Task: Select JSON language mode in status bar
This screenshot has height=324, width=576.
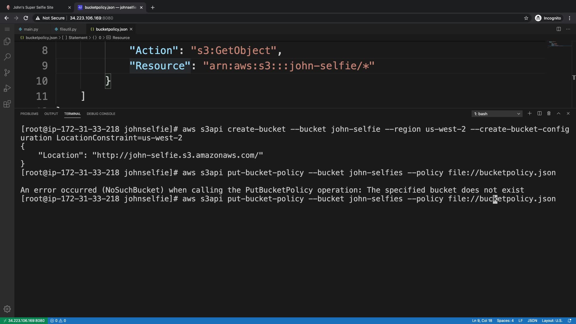Action: tap(532, 320)
